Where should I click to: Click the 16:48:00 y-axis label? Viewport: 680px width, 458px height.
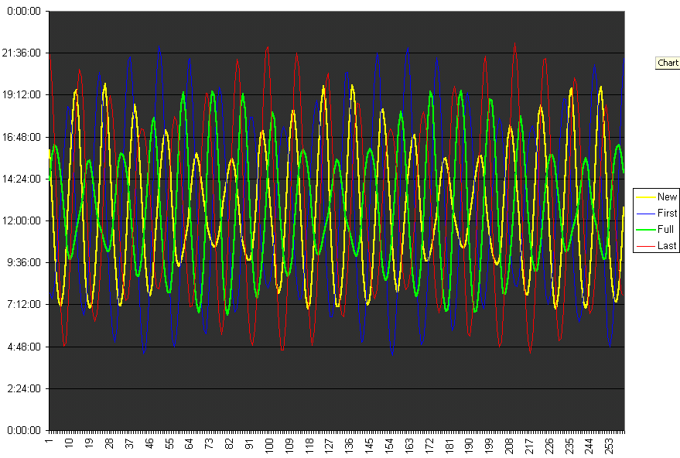21,137
